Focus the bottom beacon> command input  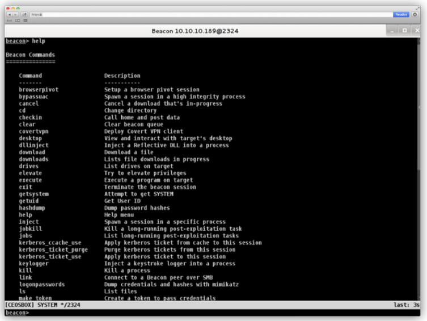(x=213, y=312)
